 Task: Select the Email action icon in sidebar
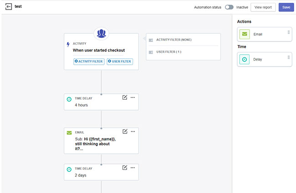[245, 34]
